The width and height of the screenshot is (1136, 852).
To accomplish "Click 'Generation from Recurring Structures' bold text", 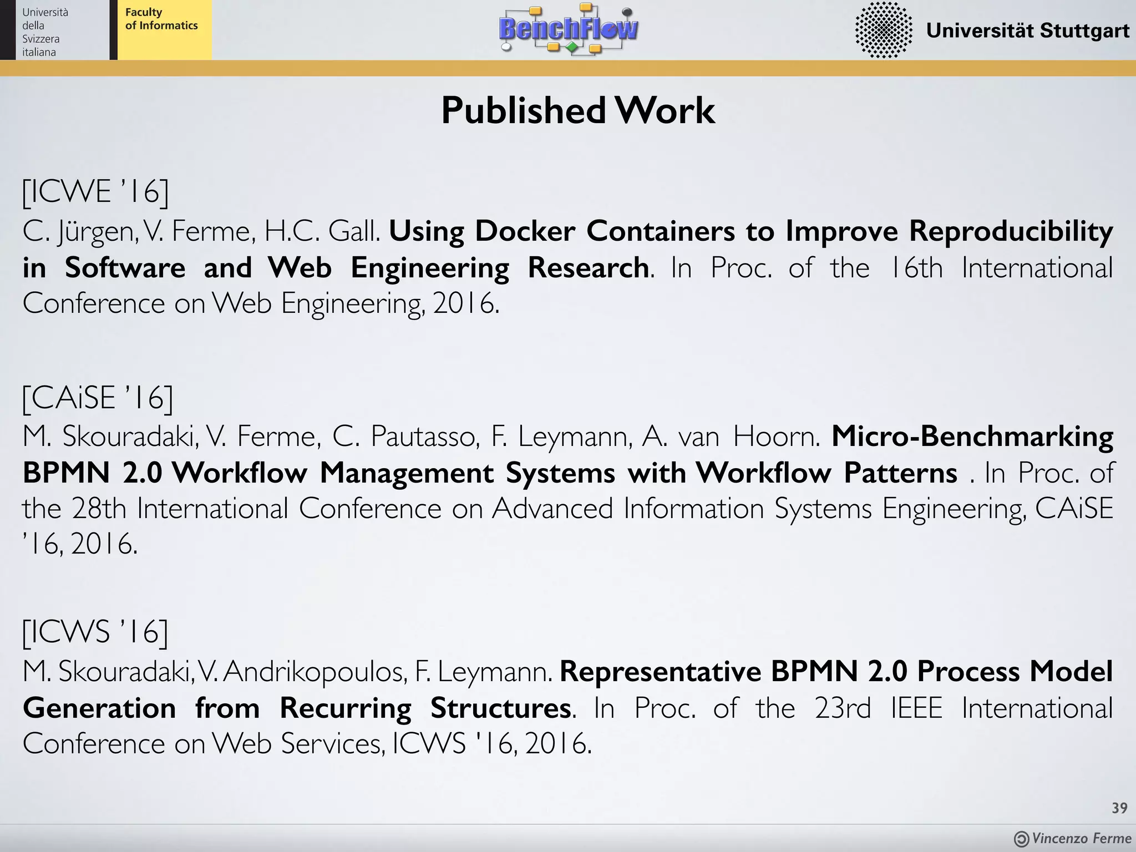I will click(297, 708).
